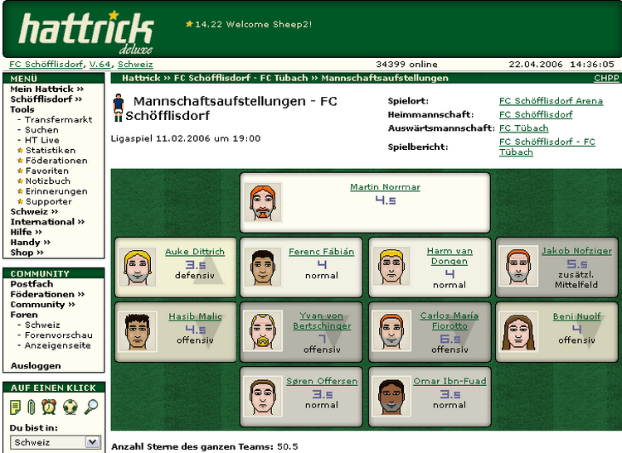Expand Hilfe menu section

(26, 232)
